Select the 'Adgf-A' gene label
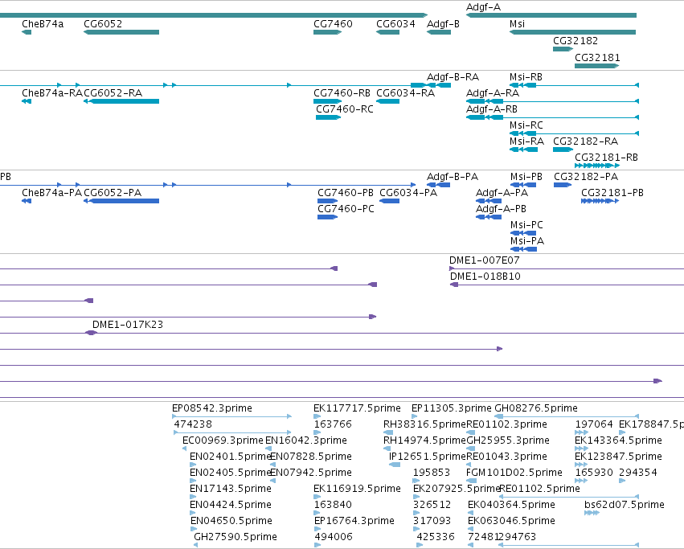This screenshot has width=684, height=549. click(x=483, y=7)
